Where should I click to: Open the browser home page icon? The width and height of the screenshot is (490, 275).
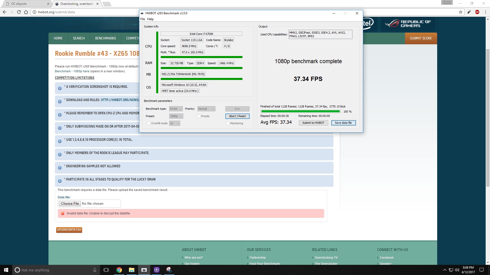[x=26, y=12]
